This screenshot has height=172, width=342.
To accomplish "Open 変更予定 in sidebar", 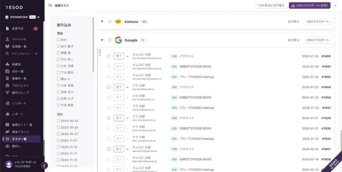I will 18,28.
